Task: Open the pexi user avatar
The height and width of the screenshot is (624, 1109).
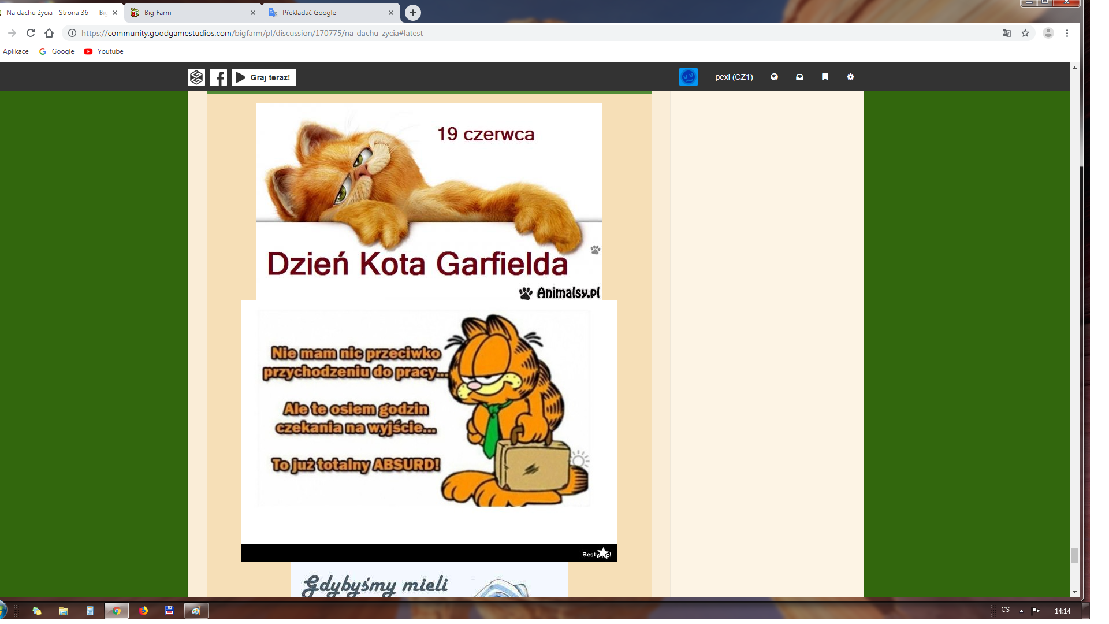Action: tap(689, 77)
